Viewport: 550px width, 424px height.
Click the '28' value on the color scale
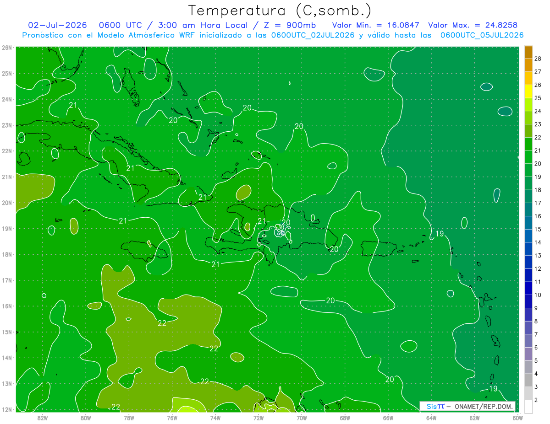coord(538,59)
